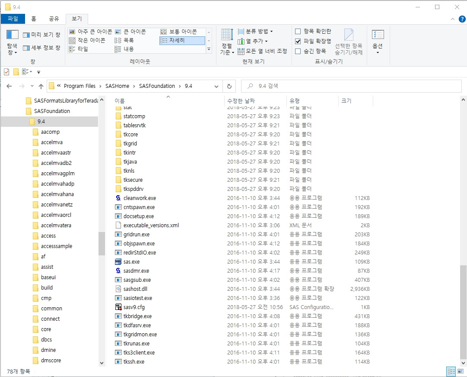Click quick access properties check icon
This screenshot has width=467, height=377.
[6, 72]
